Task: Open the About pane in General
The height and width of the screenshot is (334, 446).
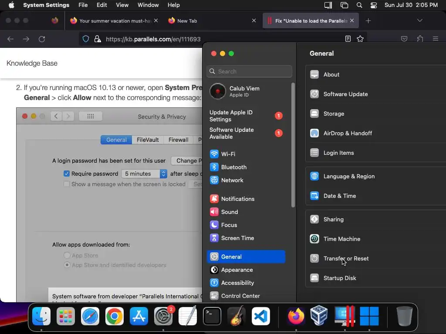Action: (x=376, y=74)
